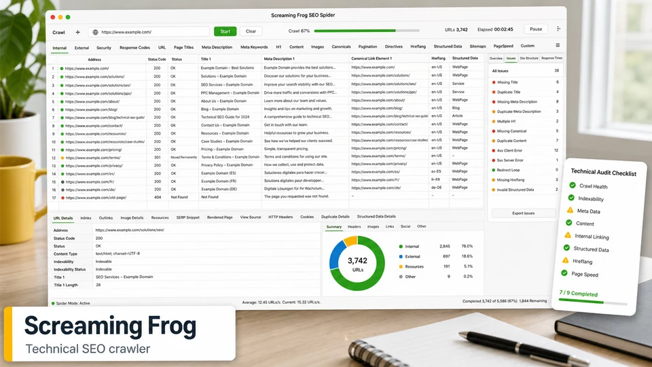The width and height of the screenshot is (652, 367).
Task: Click the 4xx Client Error issue row
Action: (x=526, y=151)
